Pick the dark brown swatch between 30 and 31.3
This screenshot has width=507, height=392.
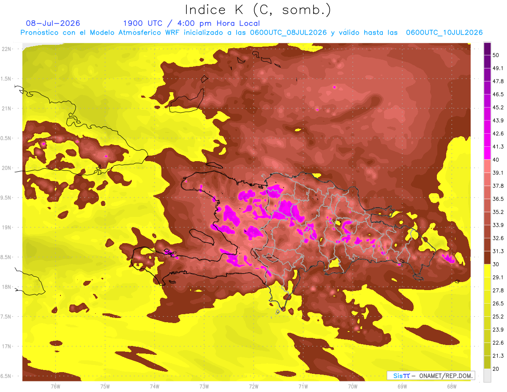point(487,258)
